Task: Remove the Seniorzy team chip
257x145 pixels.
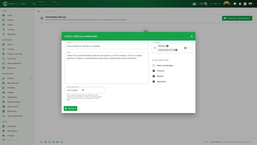Action: (167, 46)
